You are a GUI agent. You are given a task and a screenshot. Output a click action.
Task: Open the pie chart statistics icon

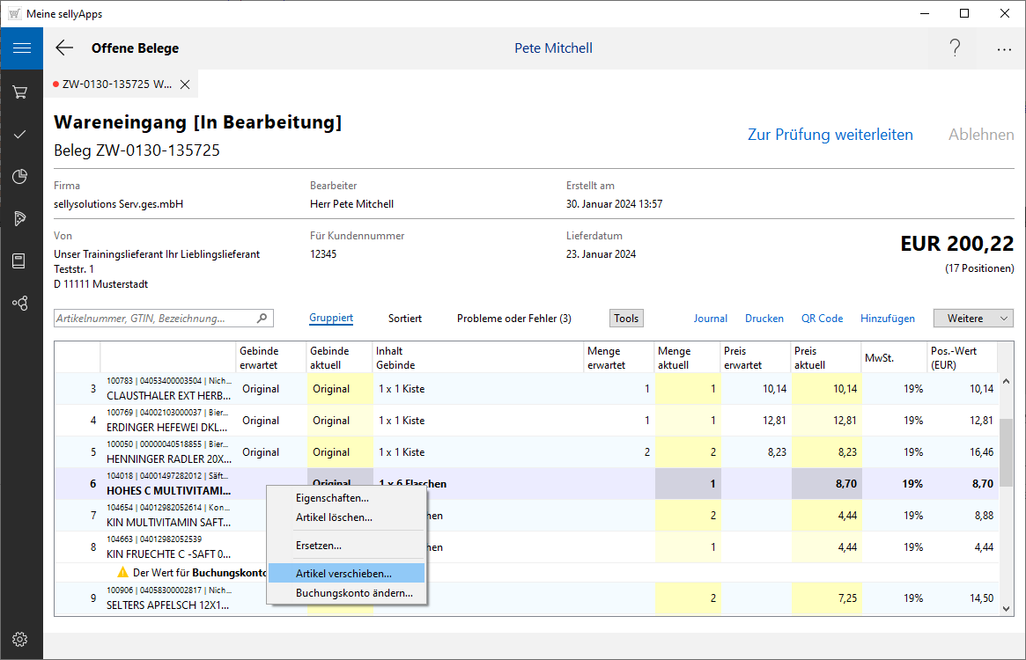pos(21,176)
